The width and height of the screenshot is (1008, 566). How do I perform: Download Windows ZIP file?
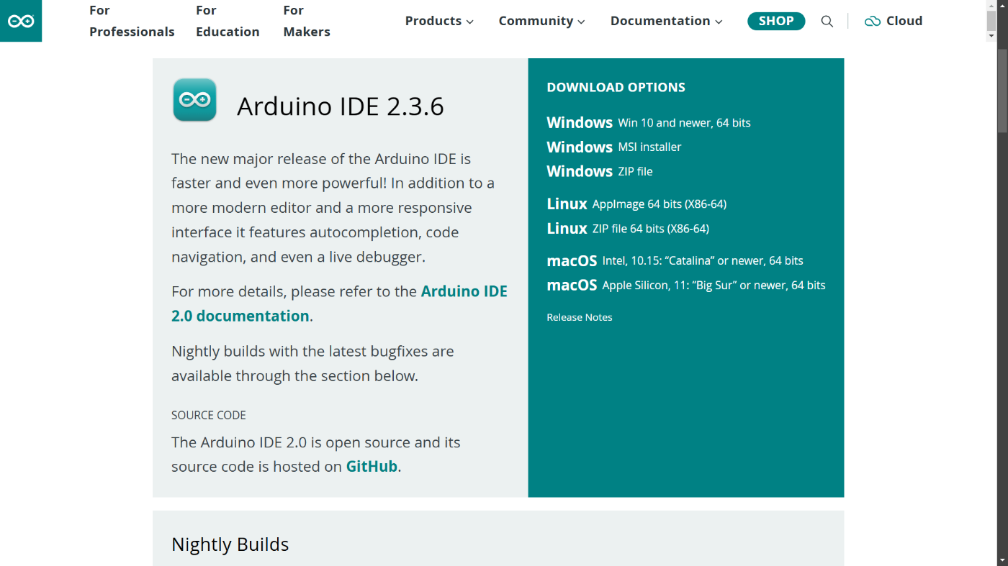[x=600, y=171]
